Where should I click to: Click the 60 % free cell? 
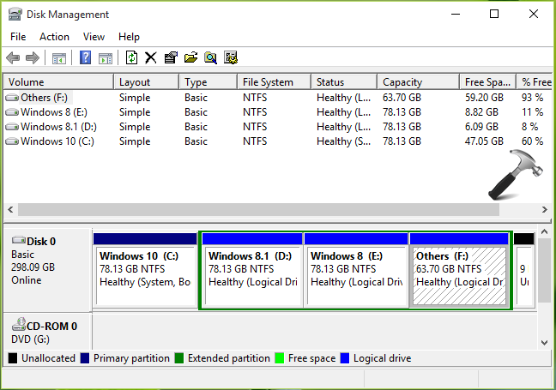[532, 141]
